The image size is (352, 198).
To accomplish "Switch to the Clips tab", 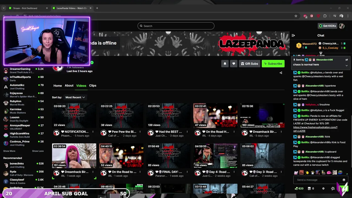I will tap(93, 86).
